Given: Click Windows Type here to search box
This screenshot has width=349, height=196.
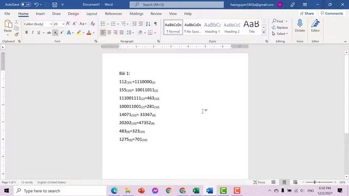Looking at the screenshot, I should 60,191.
